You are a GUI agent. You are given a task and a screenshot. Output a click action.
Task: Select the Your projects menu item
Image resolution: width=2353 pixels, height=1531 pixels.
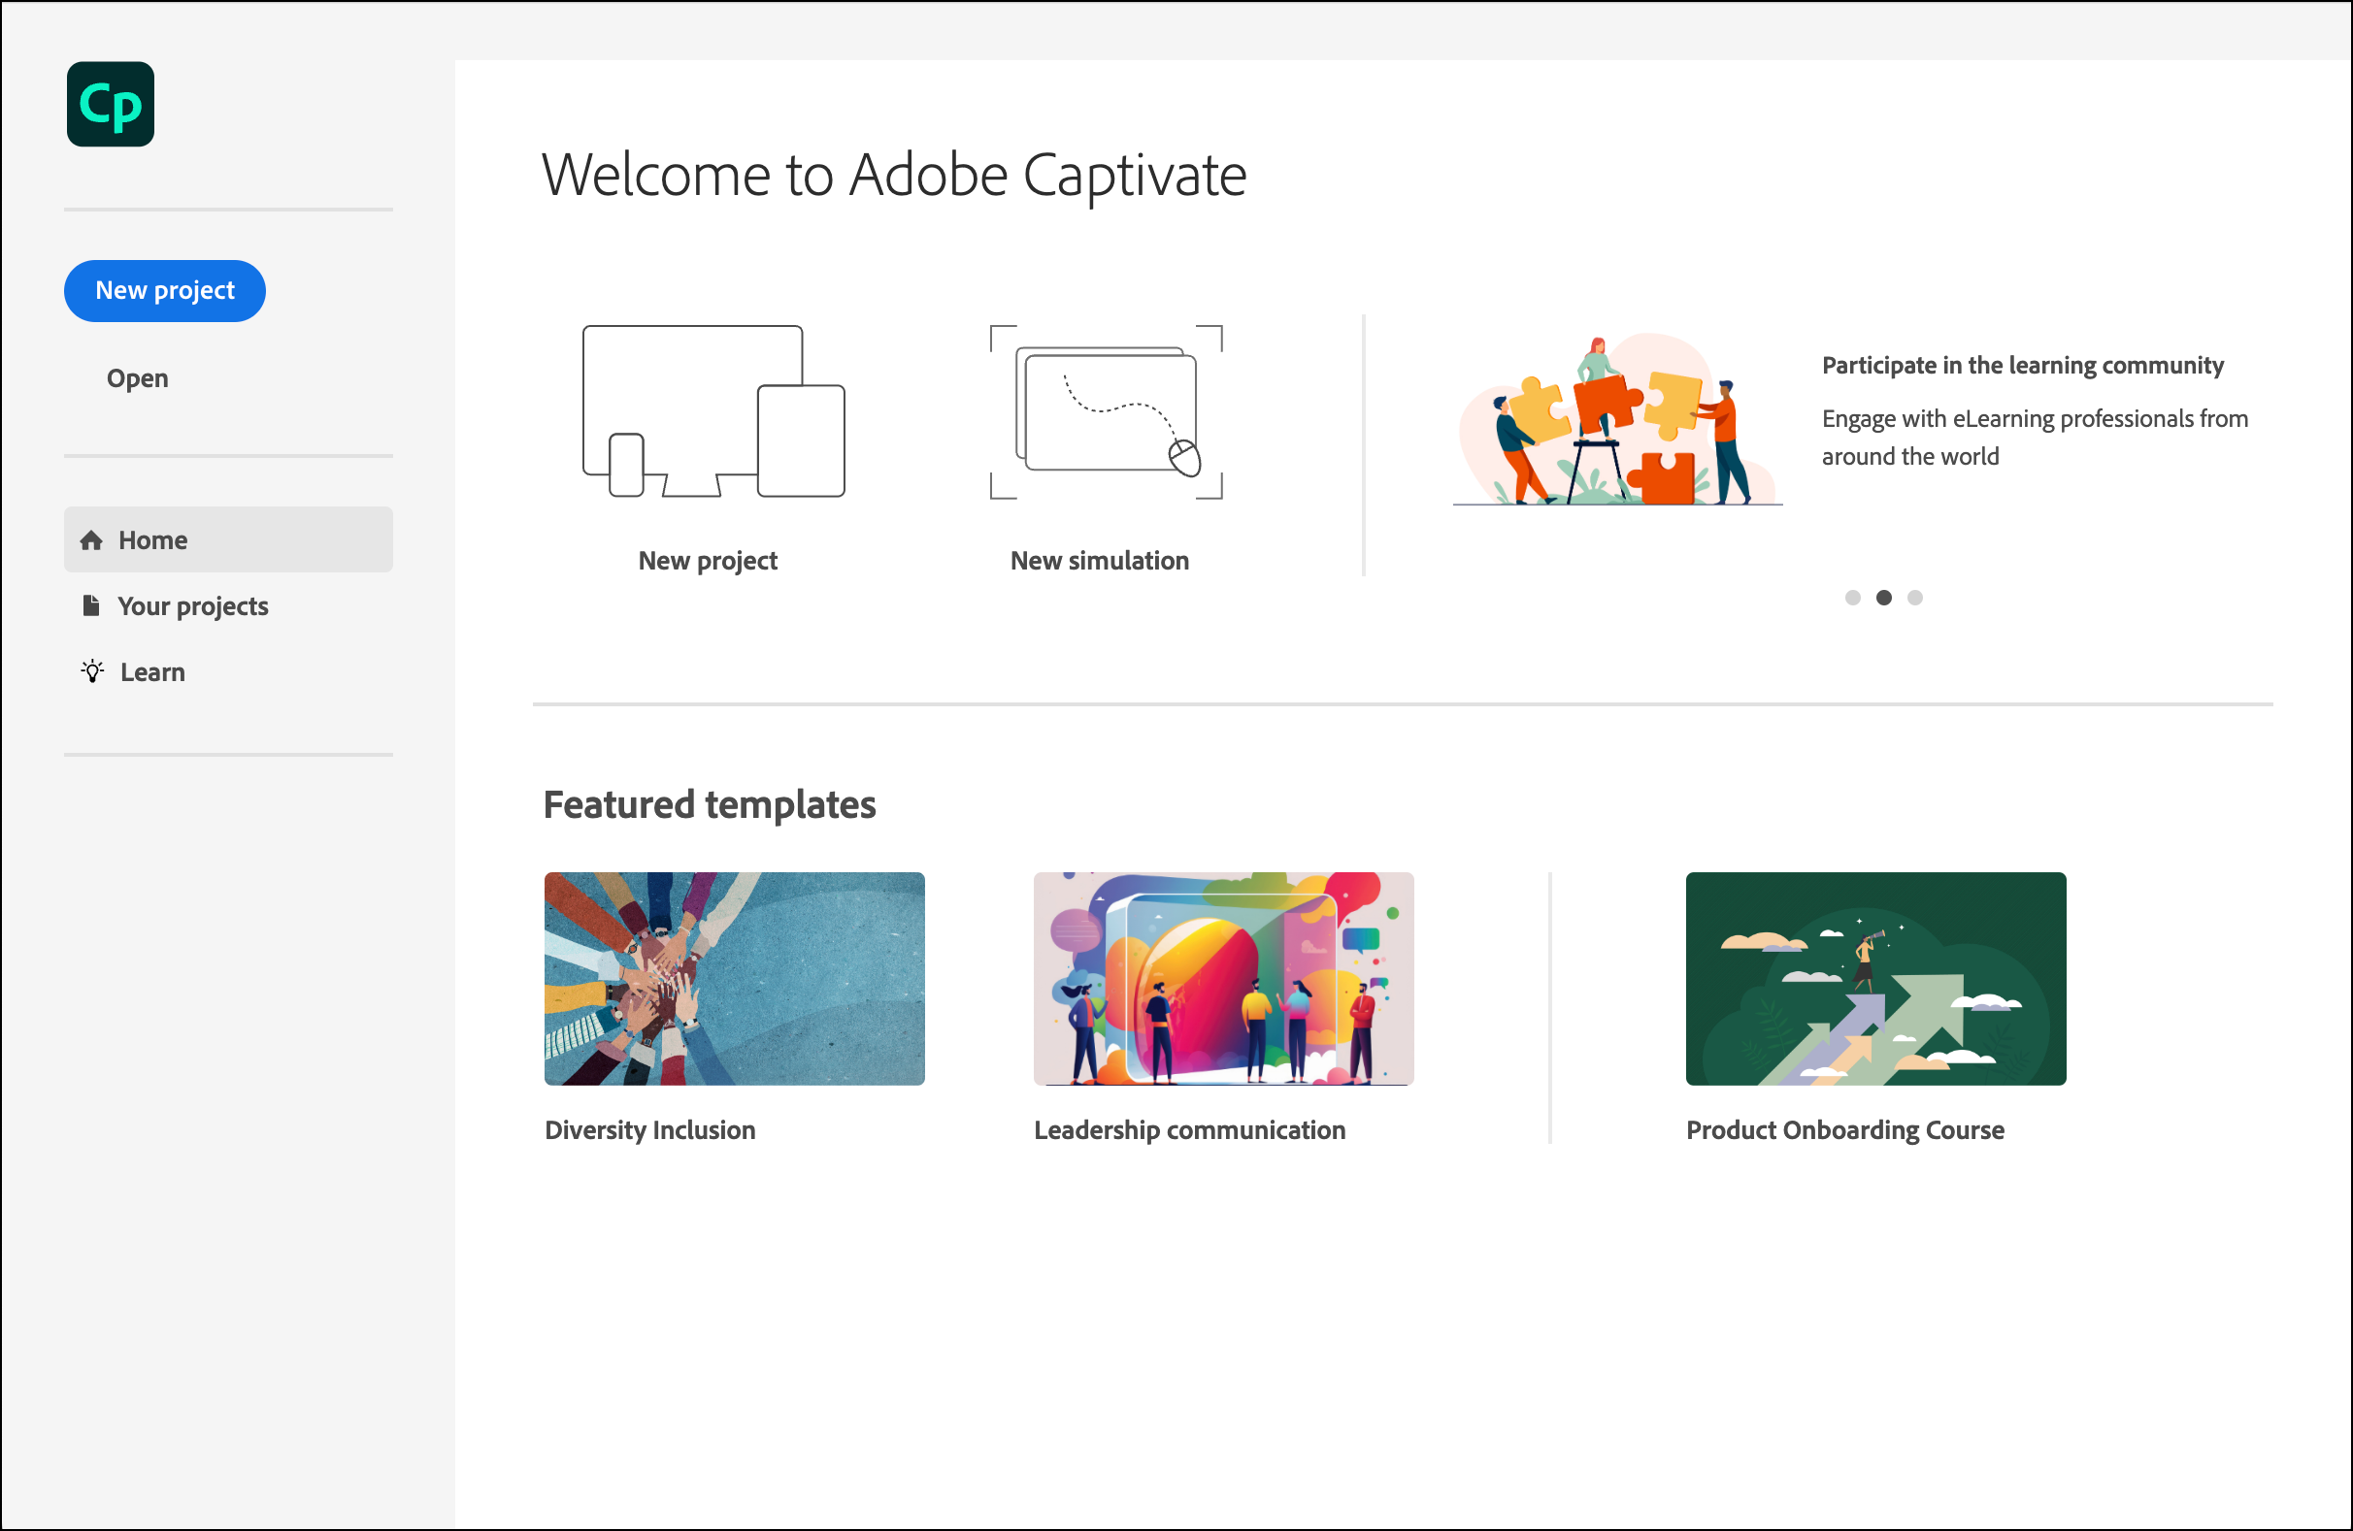194,605
